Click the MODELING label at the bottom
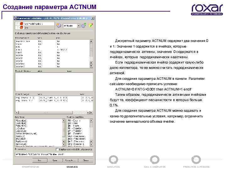 (x=72, y=167)
